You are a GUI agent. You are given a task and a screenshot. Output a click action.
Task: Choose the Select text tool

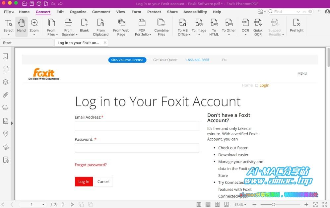8,27
